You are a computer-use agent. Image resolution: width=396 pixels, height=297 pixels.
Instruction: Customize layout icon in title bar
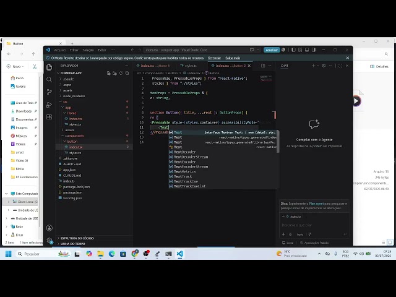(300, 50)
